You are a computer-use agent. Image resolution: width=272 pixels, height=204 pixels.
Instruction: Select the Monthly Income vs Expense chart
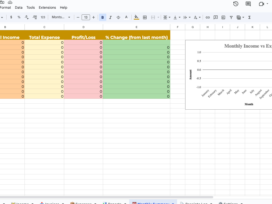[x=229, y=75]
